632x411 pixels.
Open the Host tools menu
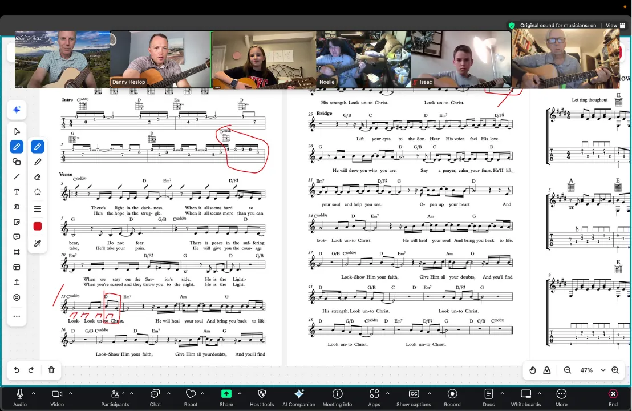coord(262,398)
